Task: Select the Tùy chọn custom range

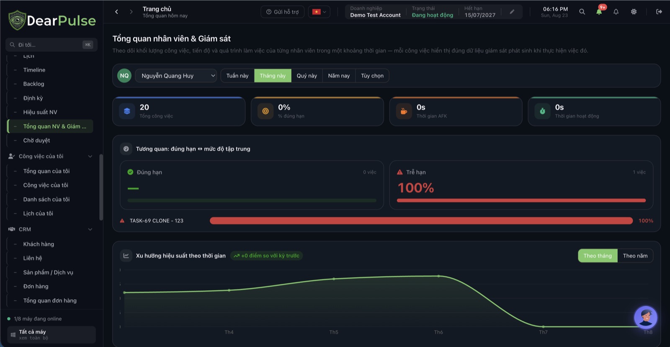Action: 372,76
